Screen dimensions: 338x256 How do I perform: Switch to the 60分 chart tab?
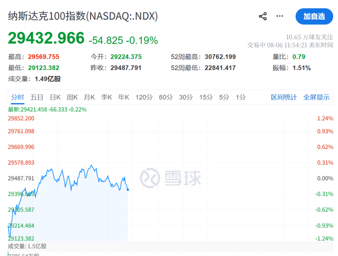coord(166,97)
